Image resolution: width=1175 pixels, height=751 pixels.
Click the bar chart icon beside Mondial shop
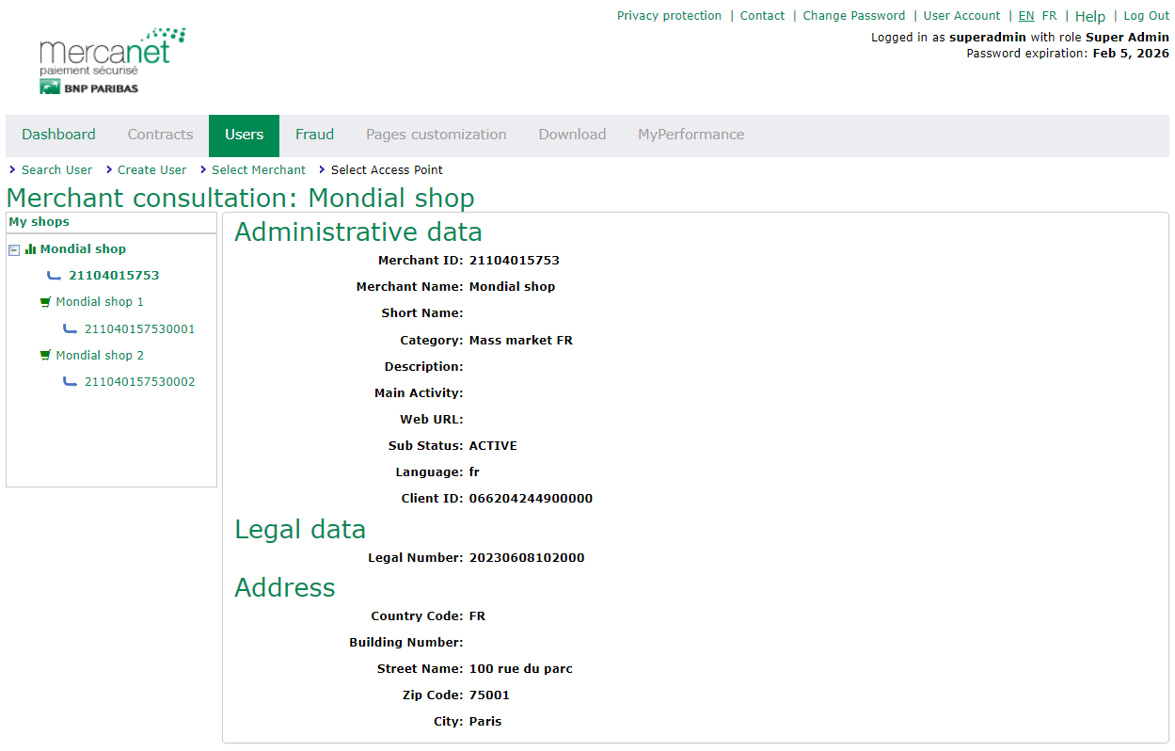pos(31,249)
